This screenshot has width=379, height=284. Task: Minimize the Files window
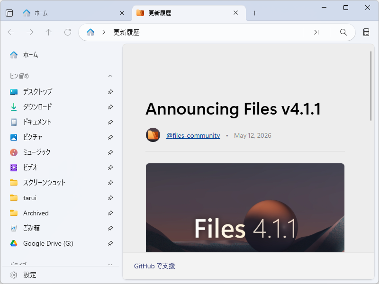324,8
